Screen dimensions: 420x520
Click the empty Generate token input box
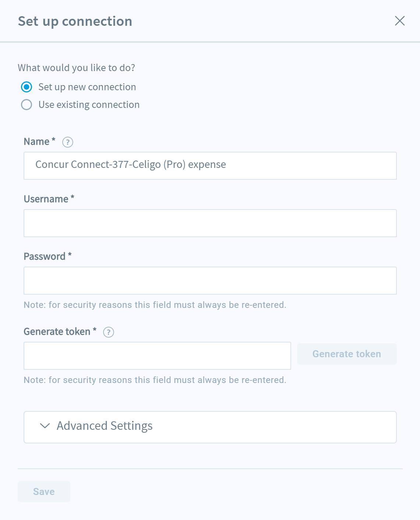(157, 356)
